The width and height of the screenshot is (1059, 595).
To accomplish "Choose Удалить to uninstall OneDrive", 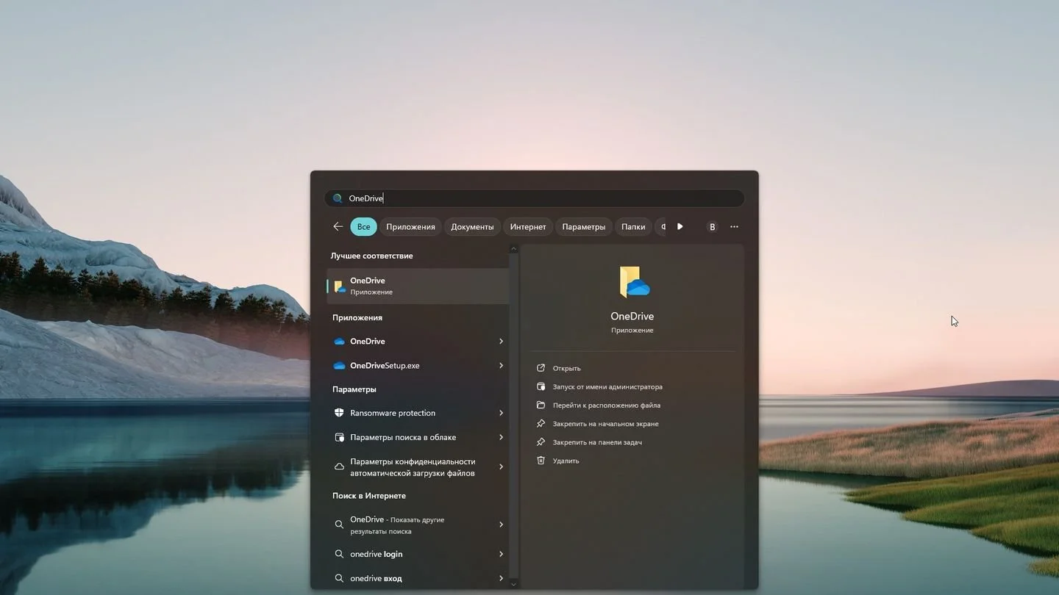I will point(566,461).
